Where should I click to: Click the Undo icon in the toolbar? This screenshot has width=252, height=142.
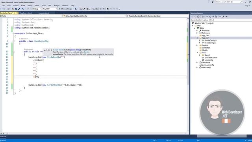click(23, 9)
